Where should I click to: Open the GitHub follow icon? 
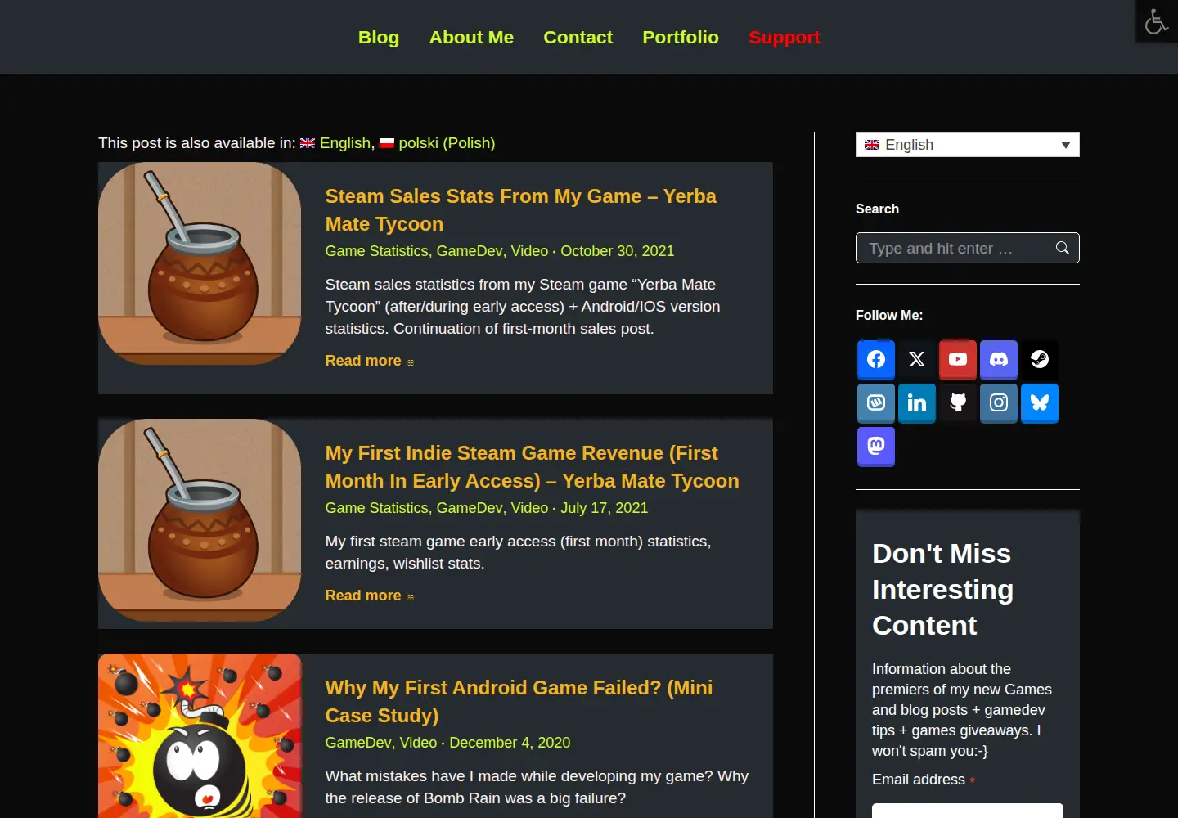pyautogui.click(x=958, y=402)
